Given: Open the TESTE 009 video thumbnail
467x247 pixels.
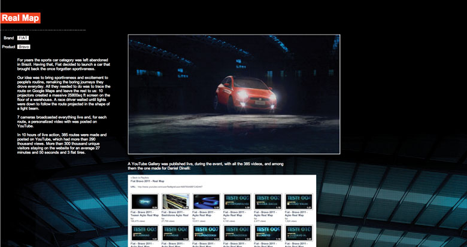Looking at the screenshot, I should (x=268, y=233).
